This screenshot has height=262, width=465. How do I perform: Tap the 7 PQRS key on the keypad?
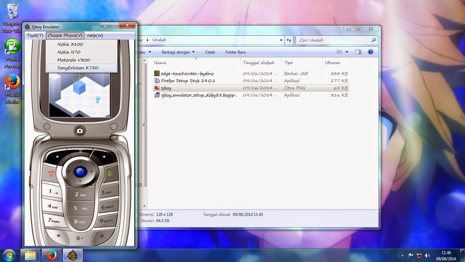tap(54, 221)
